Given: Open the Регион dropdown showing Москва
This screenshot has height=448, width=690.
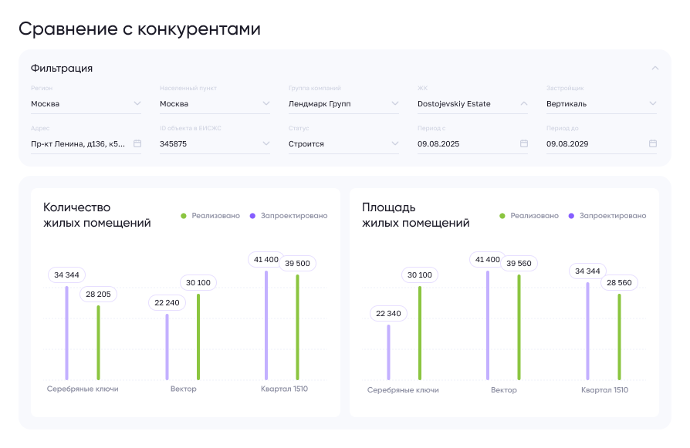Looking at the screenshot, I should tap(86, 104).
